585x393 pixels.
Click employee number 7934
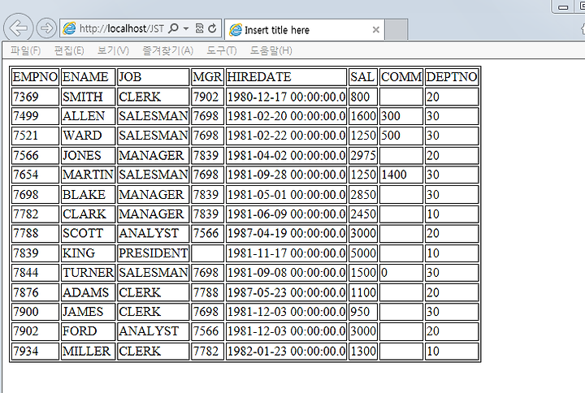(26, 352)
